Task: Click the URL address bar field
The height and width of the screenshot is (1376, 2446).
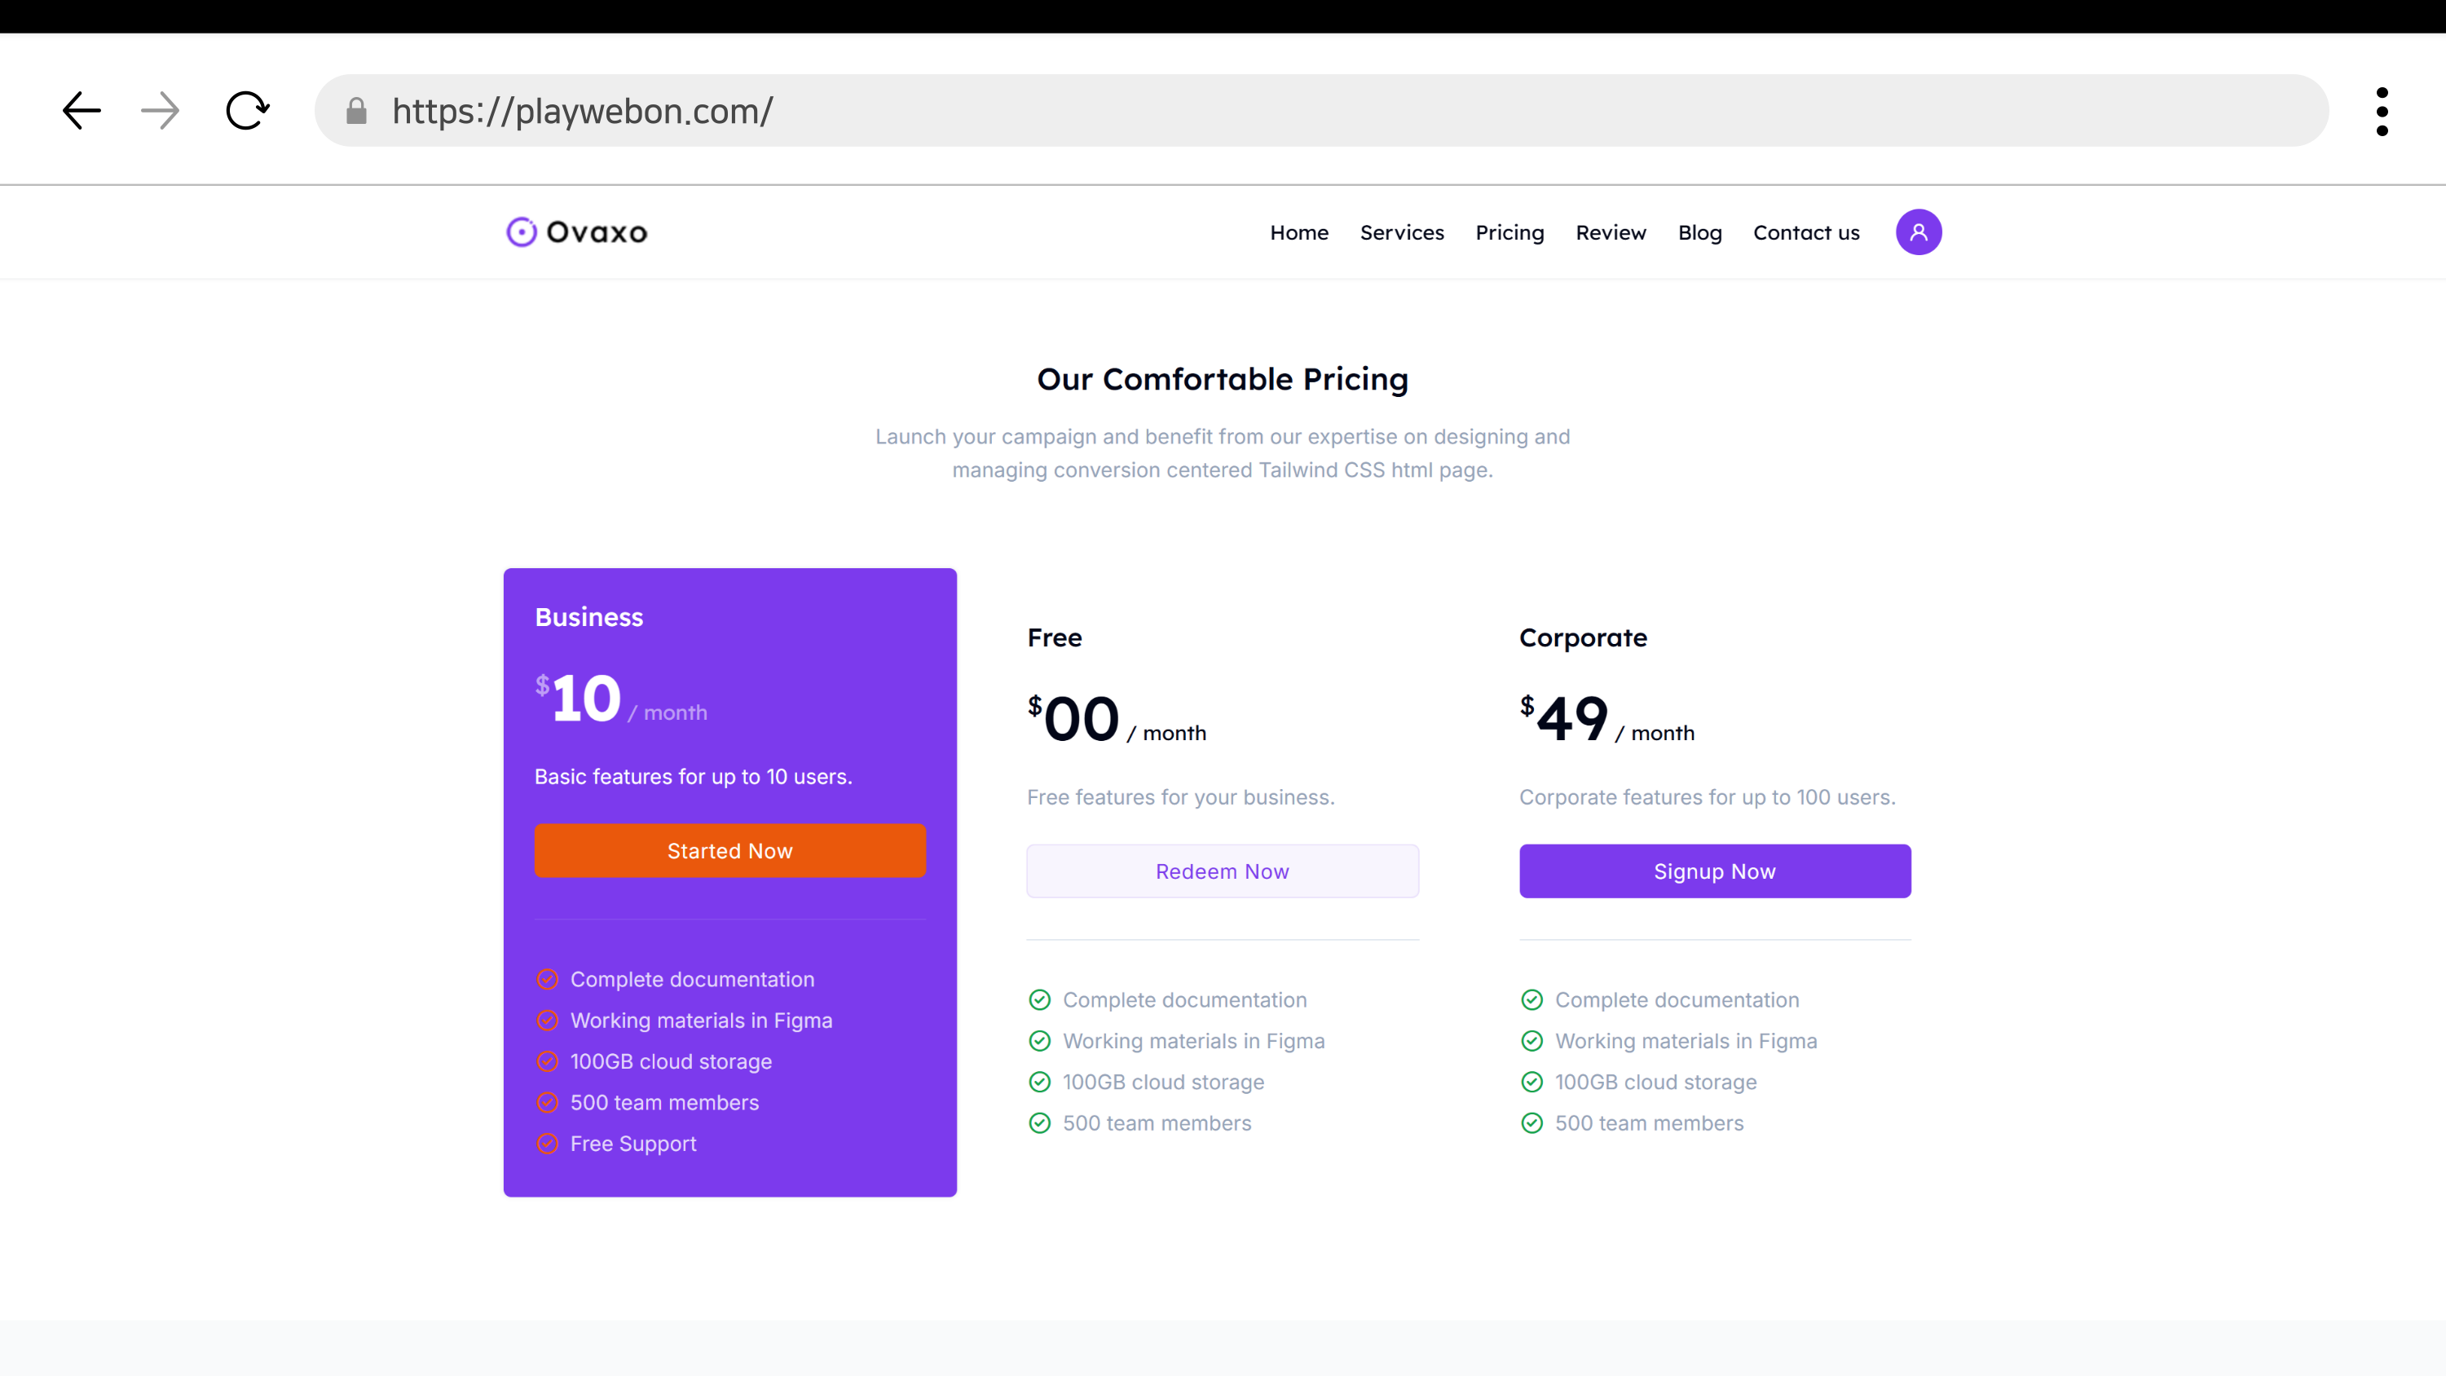Action: pos(1329,111)
